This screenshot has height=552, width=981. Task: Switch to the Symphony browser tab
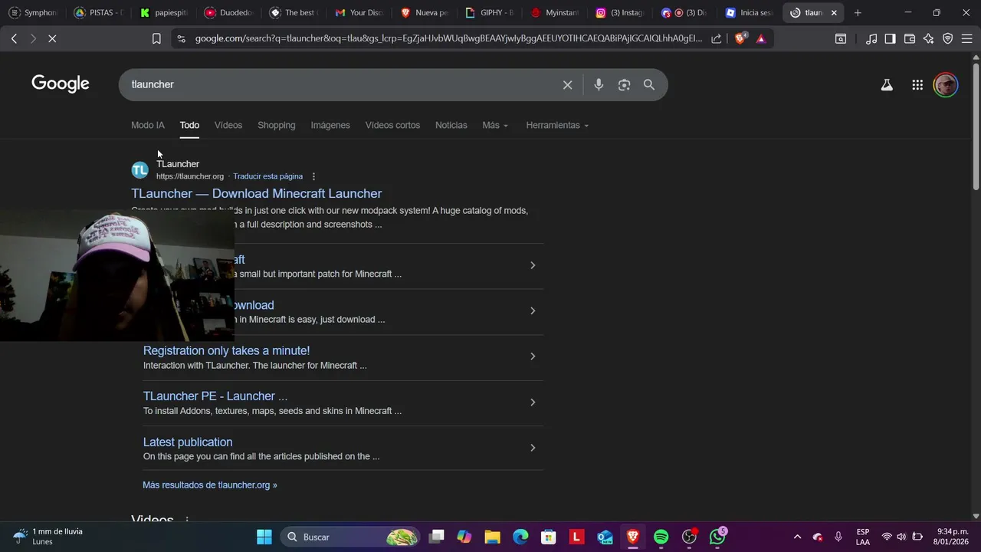(x=32, y=12)
